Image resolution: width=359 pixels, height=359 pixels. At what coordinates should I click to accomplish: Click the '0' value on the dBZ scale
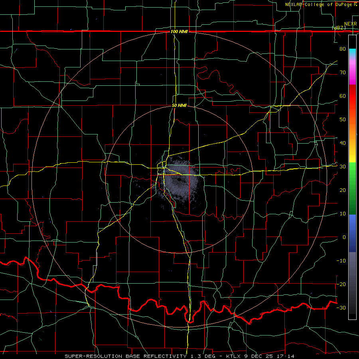[344, 237]
